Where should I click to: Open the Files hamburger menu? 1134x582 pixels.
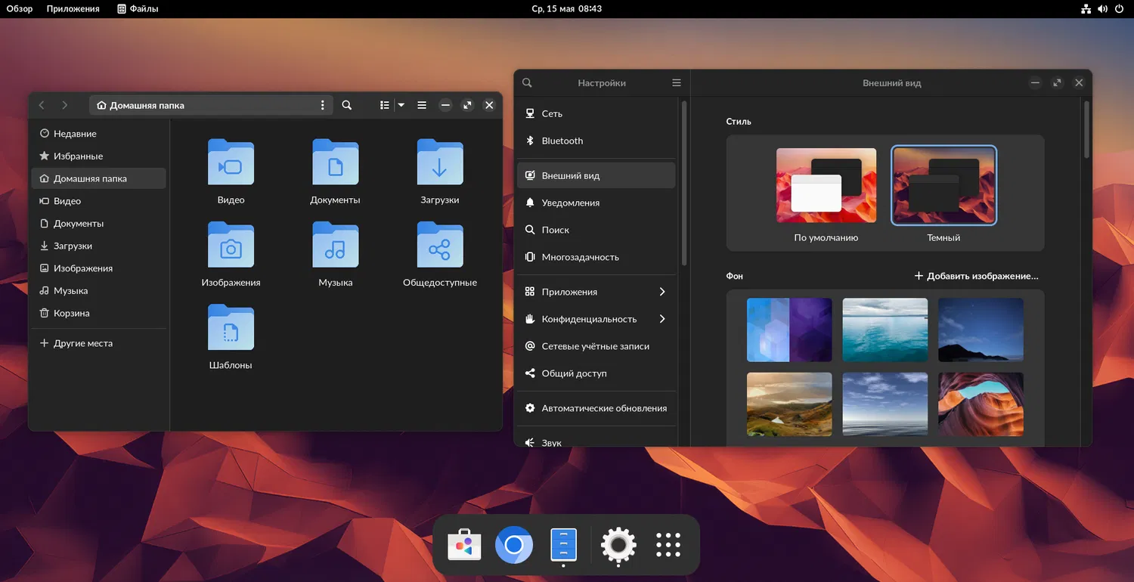point(422,105)
